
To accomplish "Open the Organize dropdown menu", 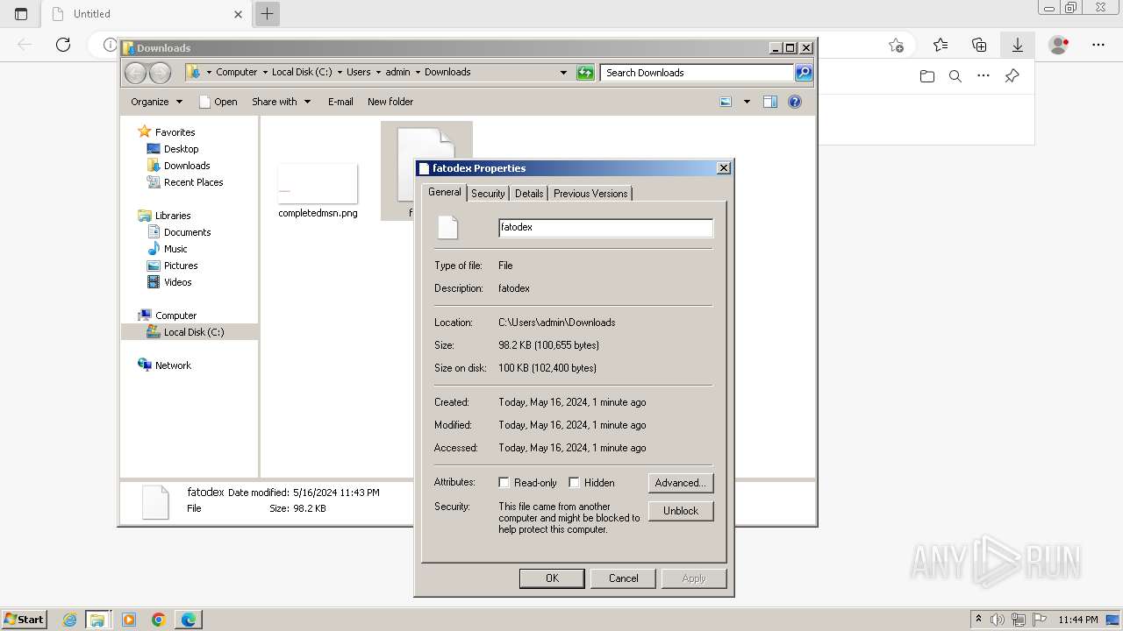I will (156, 102).
